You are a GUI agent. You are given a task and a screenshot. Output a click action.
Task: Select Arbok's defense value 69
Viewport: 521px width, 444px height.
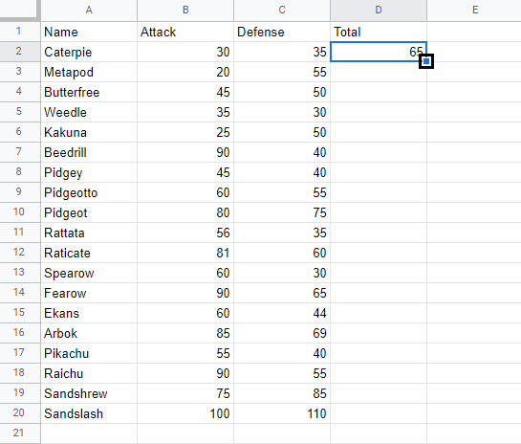point(282,333)
